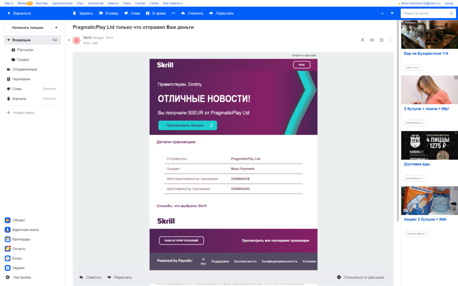Viewport: 458px width, 286px height.
Task: Unsubscribe via Отписаться от рассылки
Action: [361, 277]
